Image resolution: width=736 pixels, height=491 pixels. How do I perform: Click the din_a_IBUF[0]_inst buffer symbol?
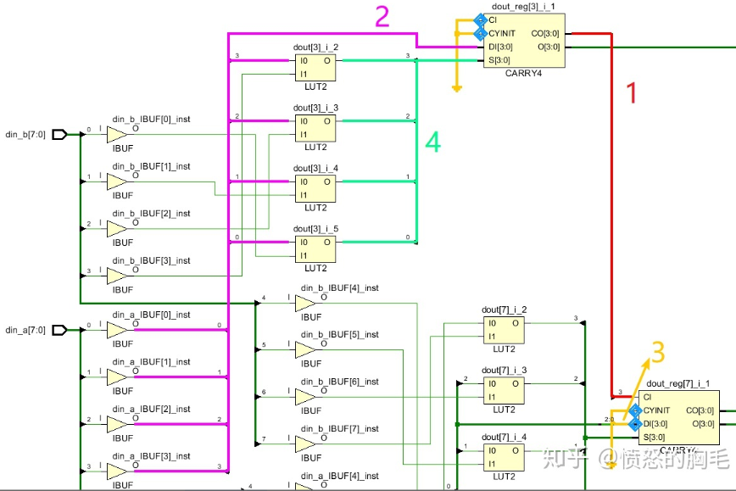click(x=114, y=330)
